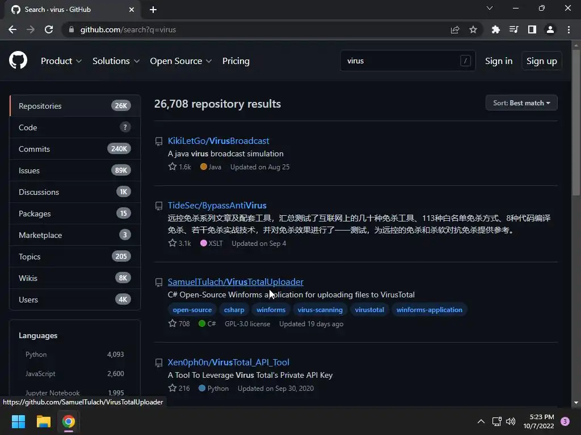The height and width of the screenshot is (435, 581).
Task: Click the Chrome icon in the taskbar
Action: pos(68,421)
